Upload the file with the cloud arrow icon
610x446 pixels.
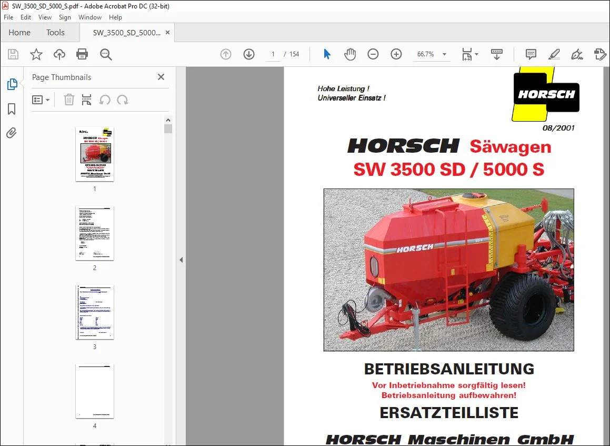59,54
